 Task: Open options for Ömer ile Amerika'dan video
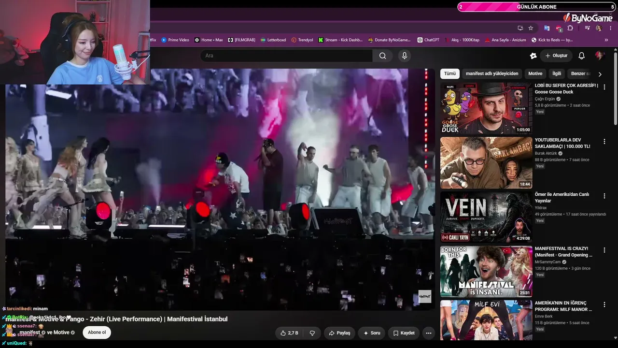click(x=604, y=196)
